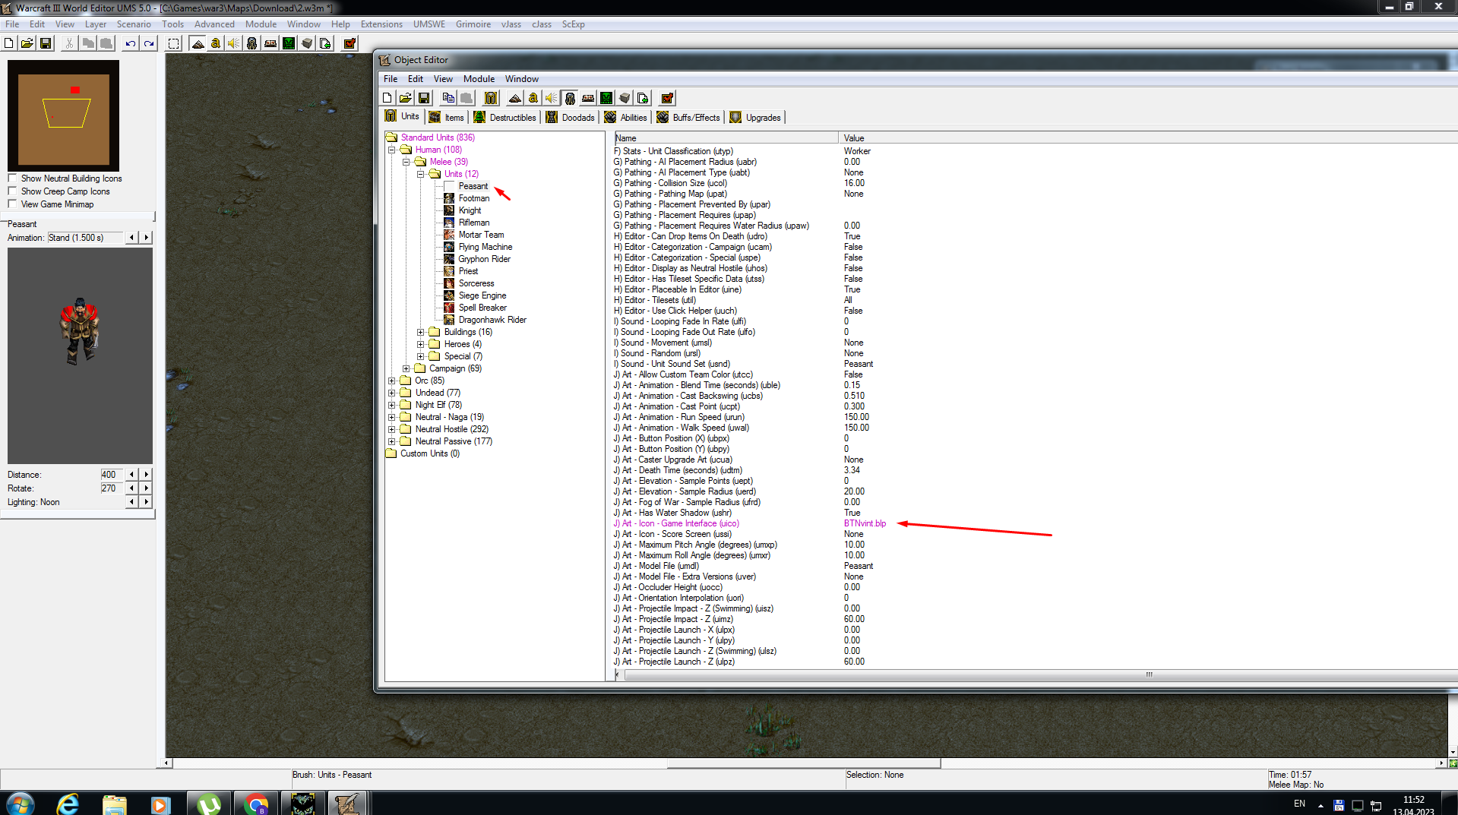The width and height of the screenshot is (1458, 815).
Task: Select the Gryphon Rider unit
Action: click(x=484, y=259)
